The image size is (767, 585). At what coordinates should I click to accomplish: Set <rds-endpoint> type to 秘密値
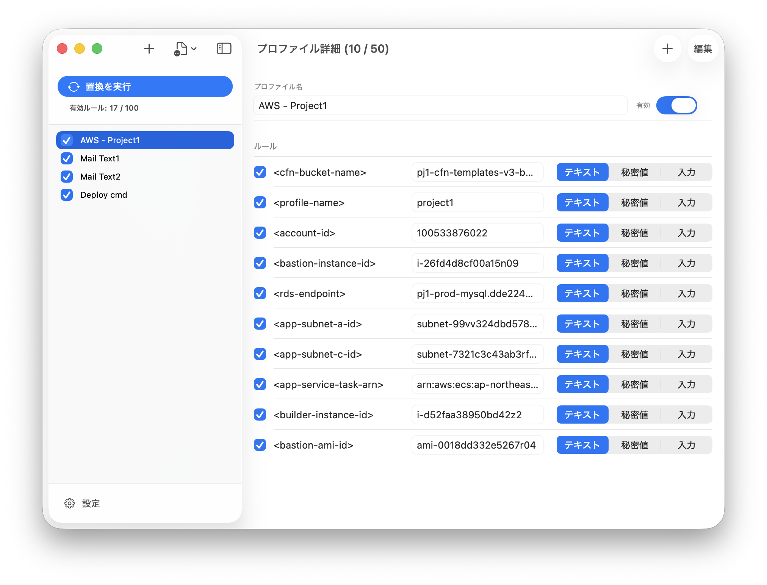[x=635, y=293]
